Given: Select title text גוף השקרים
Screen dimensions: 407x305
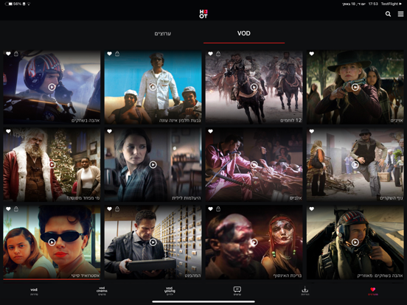Looking at the screenshot, I should pos(392,198).
